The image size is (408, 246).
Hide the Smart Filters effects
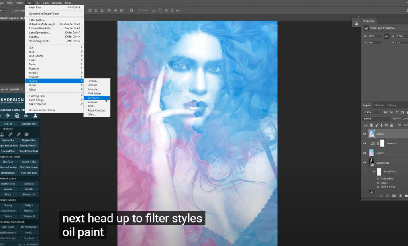click(x=374, y=171)
